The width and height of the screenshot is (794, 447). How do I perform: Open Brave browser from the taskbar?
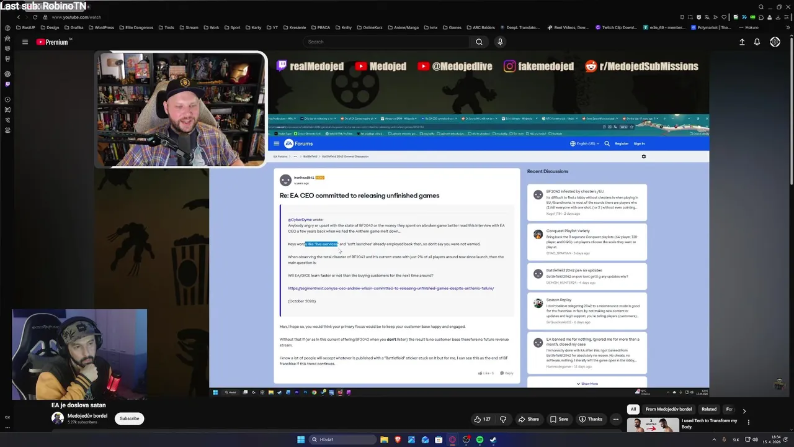pyautogui.click(x=398, y=440)
